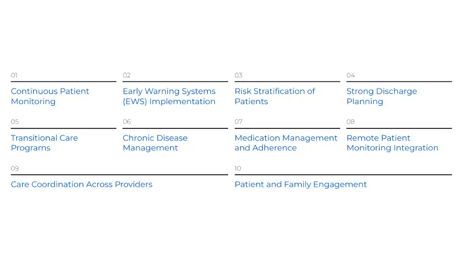Open the Continuous Patient Monitoring link
The width and height of the screenshot is (463, 266).
click(50, 96)
